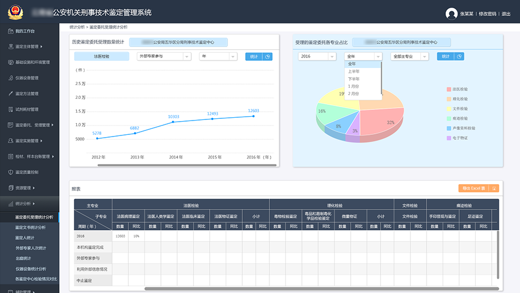
Task: Click the institution selector in history panel
Action: coord(178,42)
